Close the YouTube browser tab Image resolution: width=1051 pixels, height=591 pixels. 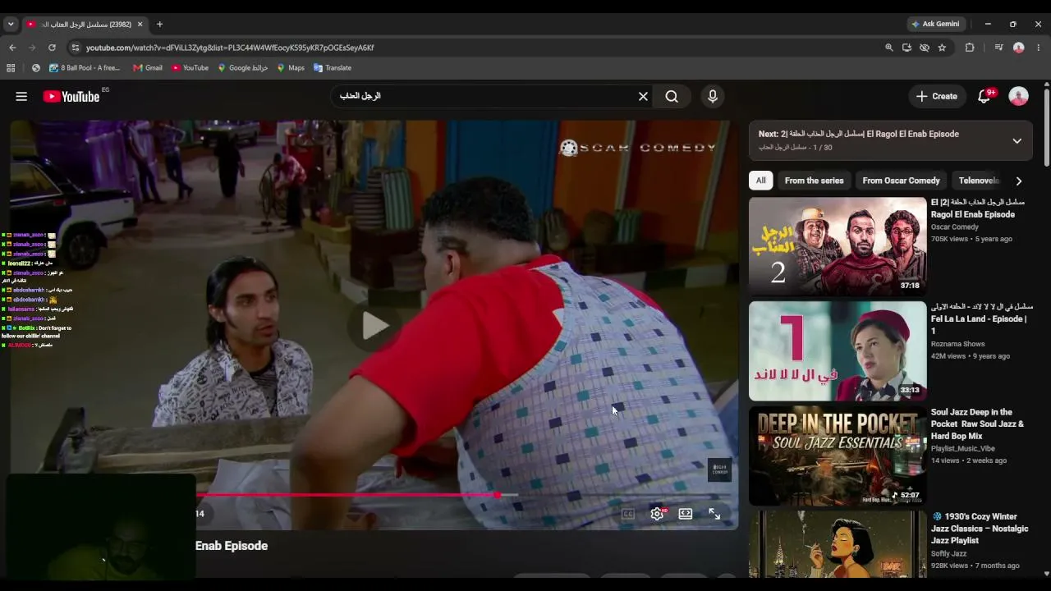click(140, 25)
